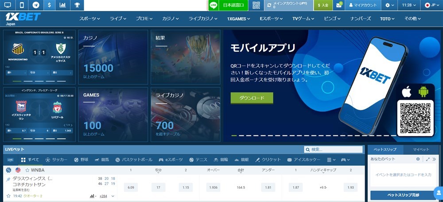The image size is (443, 202).
Task: Go to ナンバーズ in navigation bar
Action: (361, 19)
